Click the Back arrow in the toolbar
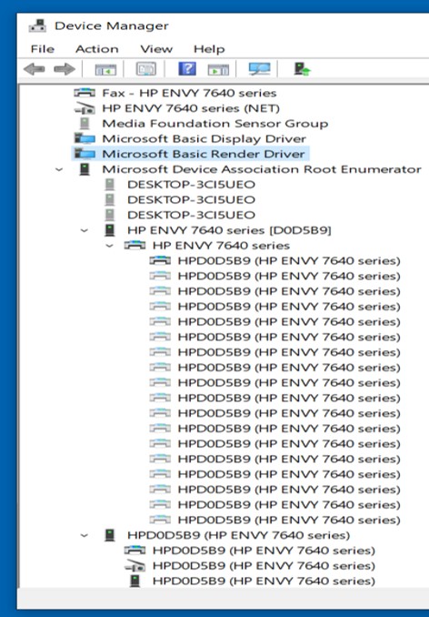The image size is (429, 617). coord(34,69)
